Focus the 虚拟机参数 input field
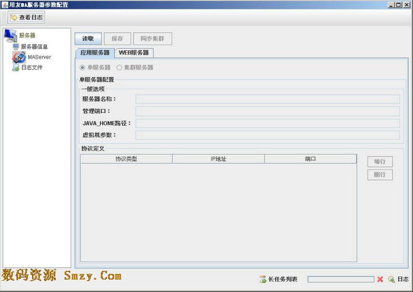413x292 pixels. 268,135
